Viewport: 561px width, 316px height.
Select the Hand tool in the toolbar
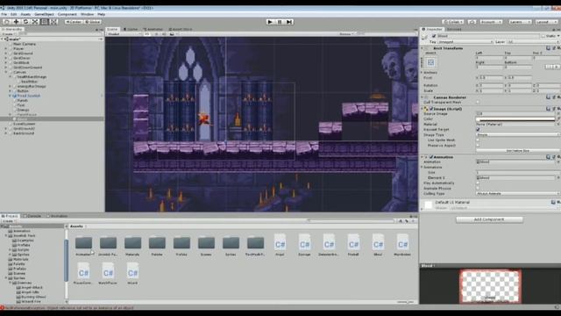click(x=7, y=22)
